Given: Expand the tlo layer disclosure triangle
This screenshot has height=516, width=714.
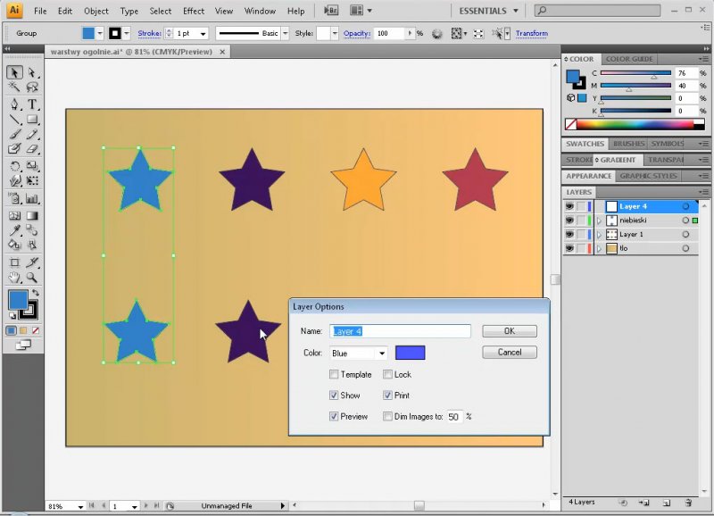Looking at the screenshot, I should (599, 249).
